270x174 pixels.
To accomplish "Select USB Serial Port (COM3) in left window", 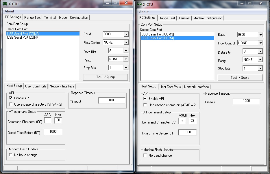I will pos(43,34).
